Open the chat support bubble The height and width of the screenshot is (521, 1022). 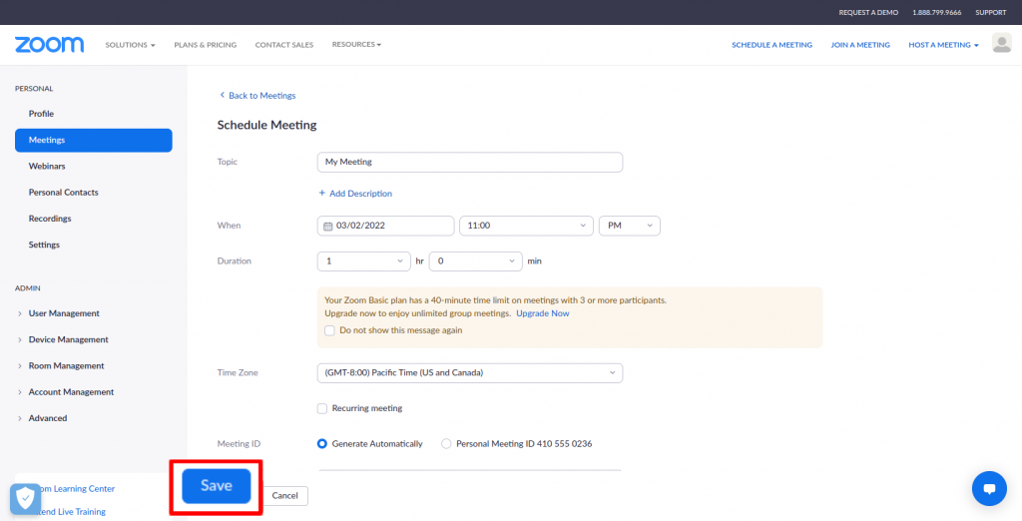pos(989,489)
